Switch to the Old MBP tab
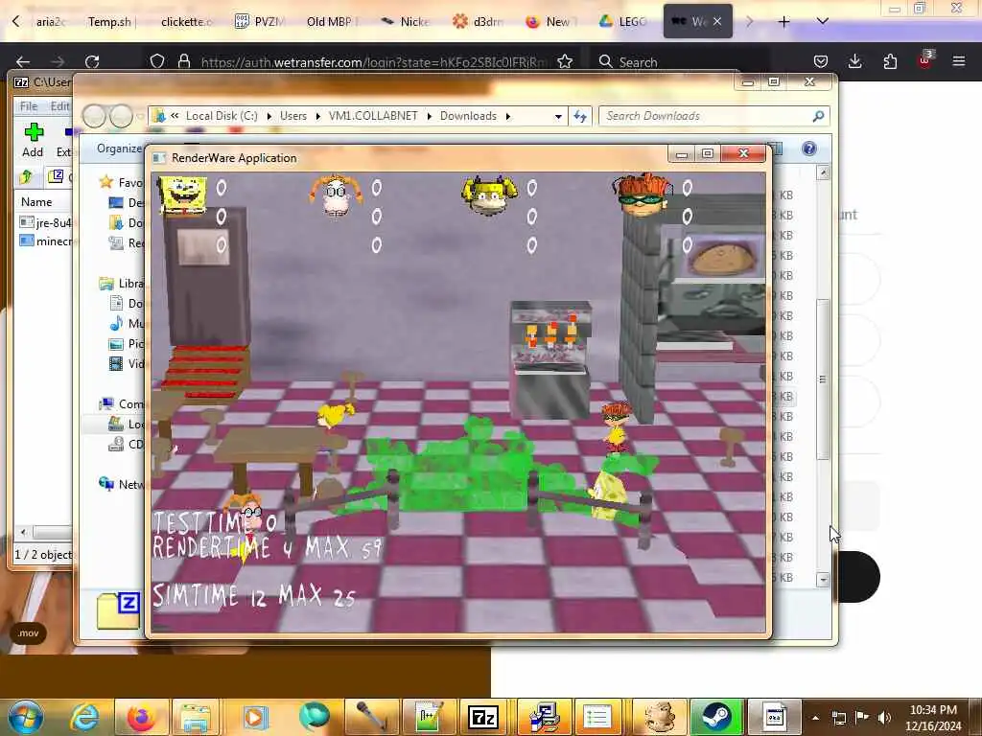Image resolution: width=982 pixels, height=736 pixels. [x=331, y=22]
